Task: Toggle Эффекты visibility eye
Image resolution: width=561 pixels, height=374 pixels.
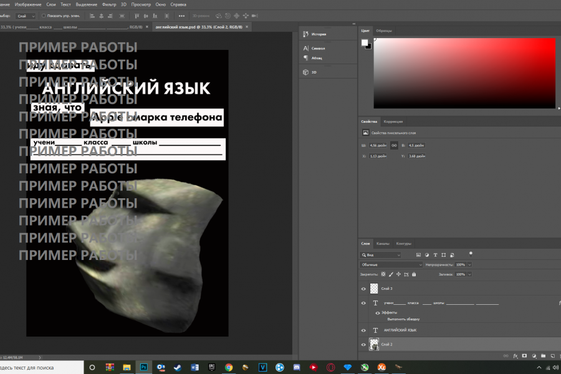Action: pyautogui.click(x=378, y=313)
